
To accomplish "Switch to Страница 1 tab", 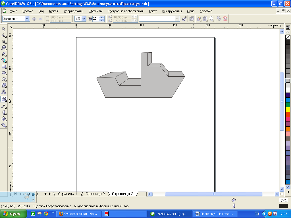I will [68, 194].
